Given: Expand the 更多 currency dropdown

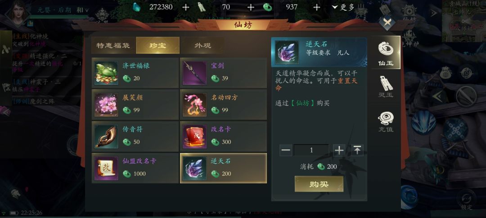Looking at the screenshot, I should [343, 8].
